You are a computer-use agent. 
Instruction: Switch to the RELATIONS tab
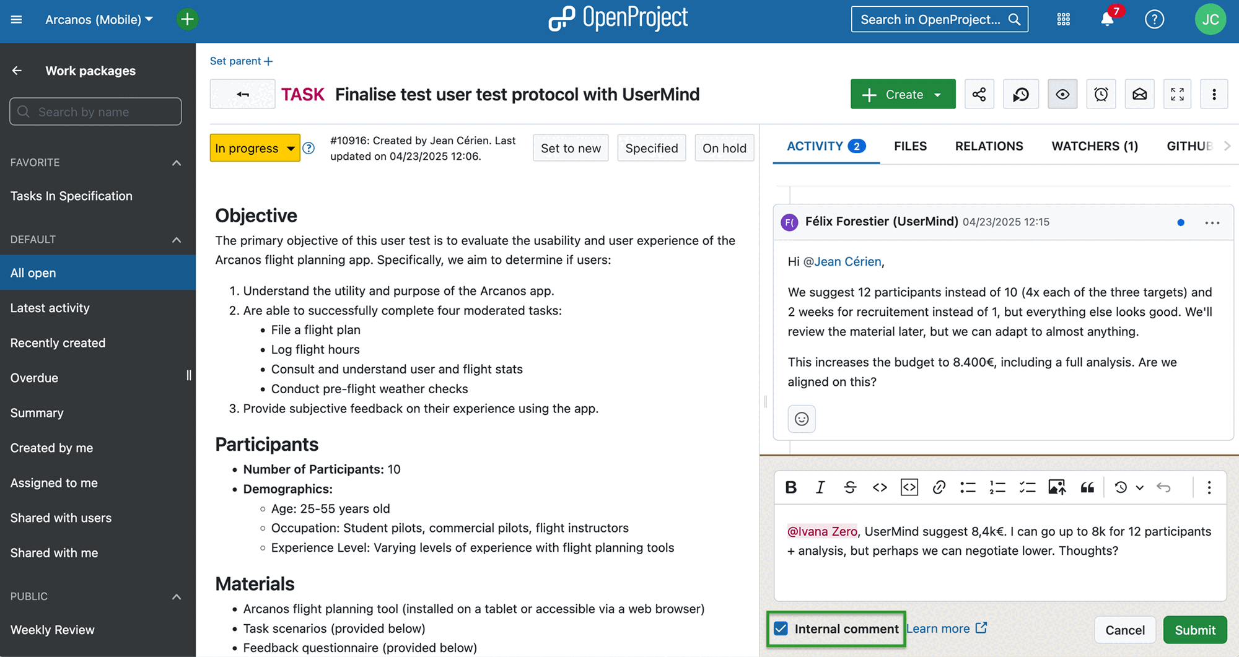[x=989, y=146]
